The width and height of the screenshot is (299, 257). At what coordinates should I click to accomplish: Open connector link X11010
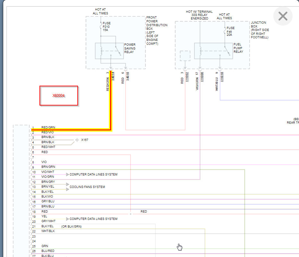[x=222, y=77]
